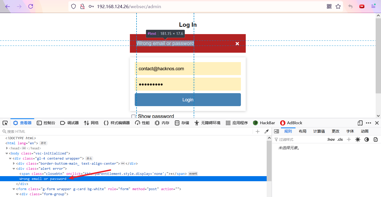Select the 字体 fonts tab
This screenshot has width=381, height=197.
pyautogui.click(x=350, y=131)
